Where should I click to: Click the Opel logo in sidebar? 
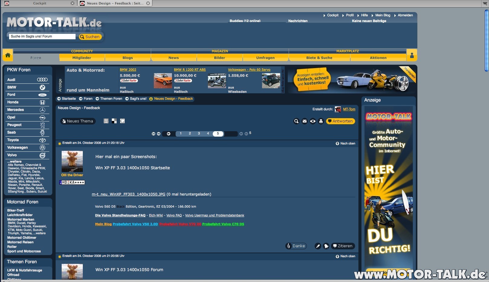coord(42,117)
